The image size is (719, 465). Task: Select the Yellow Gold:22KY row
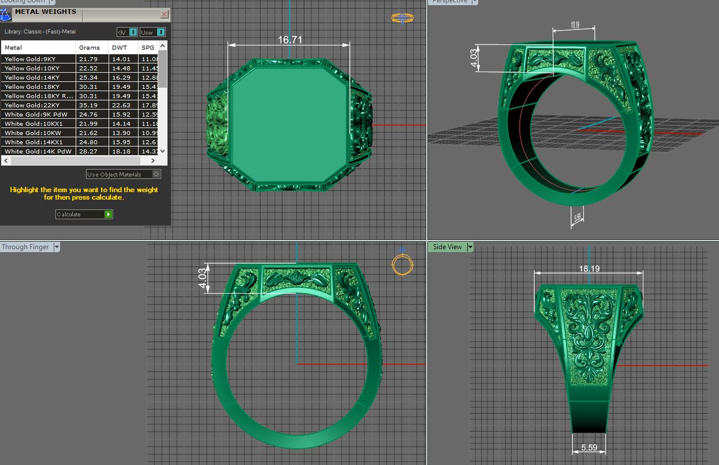point(80,105)
